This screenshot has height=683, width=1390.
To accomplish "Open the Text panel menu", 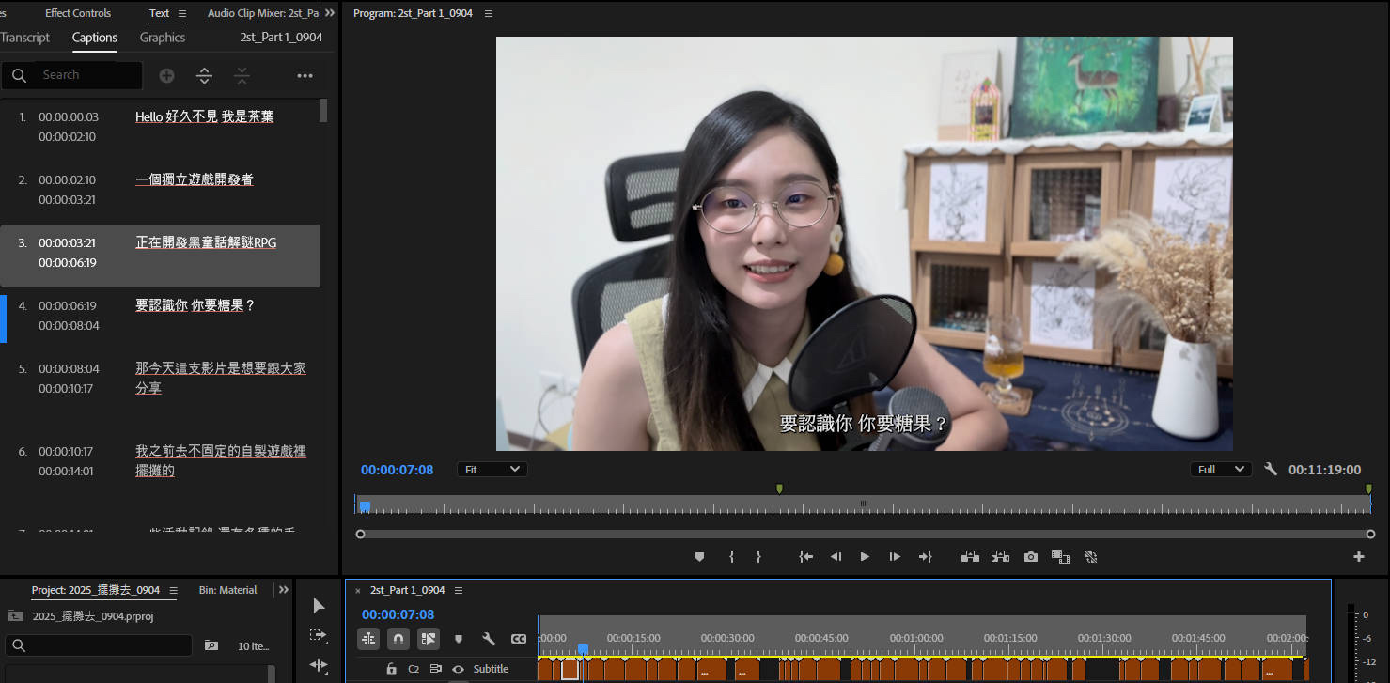I will point(182,13).
